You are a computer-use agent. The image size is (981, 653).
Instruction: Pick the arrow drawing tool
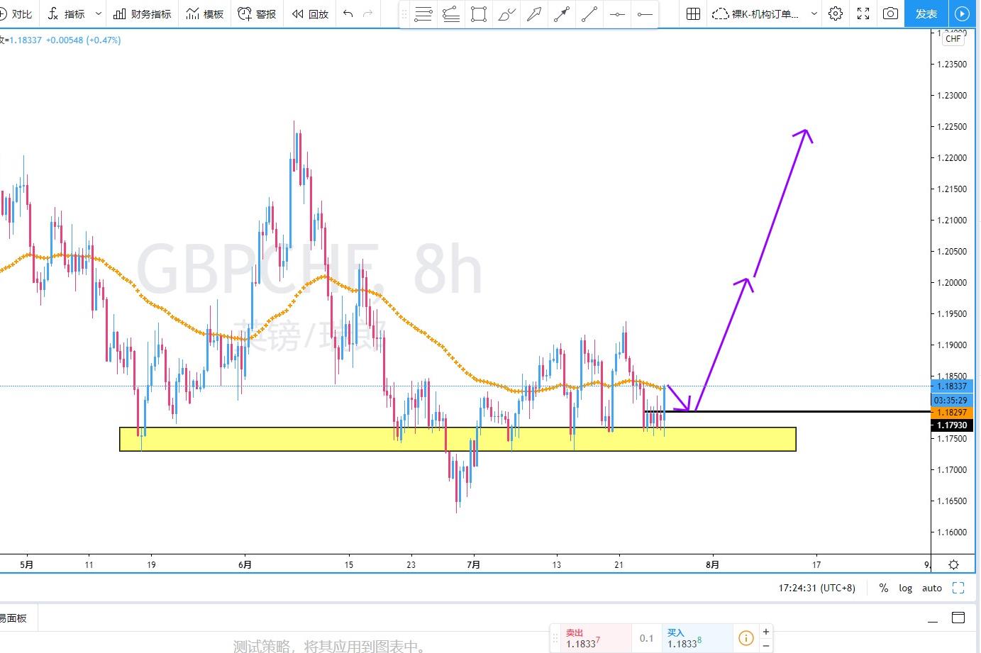[x=534, y=13]
